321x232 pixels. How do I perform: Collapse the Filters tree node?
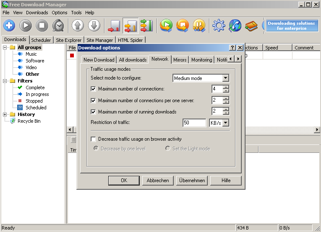5,81
